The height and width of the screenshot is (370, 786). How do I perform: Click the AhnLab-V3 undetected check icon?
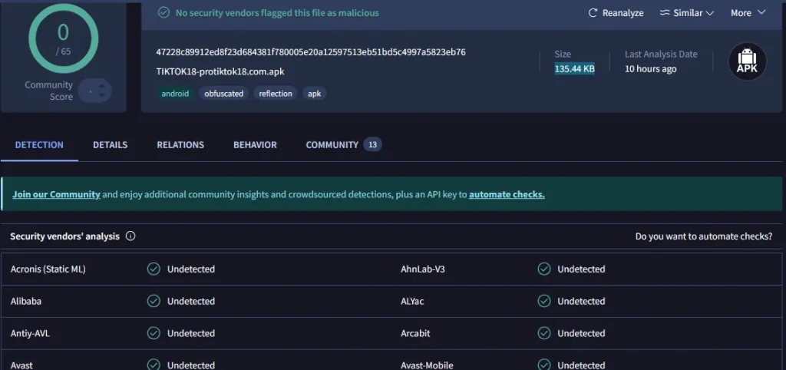544,269
